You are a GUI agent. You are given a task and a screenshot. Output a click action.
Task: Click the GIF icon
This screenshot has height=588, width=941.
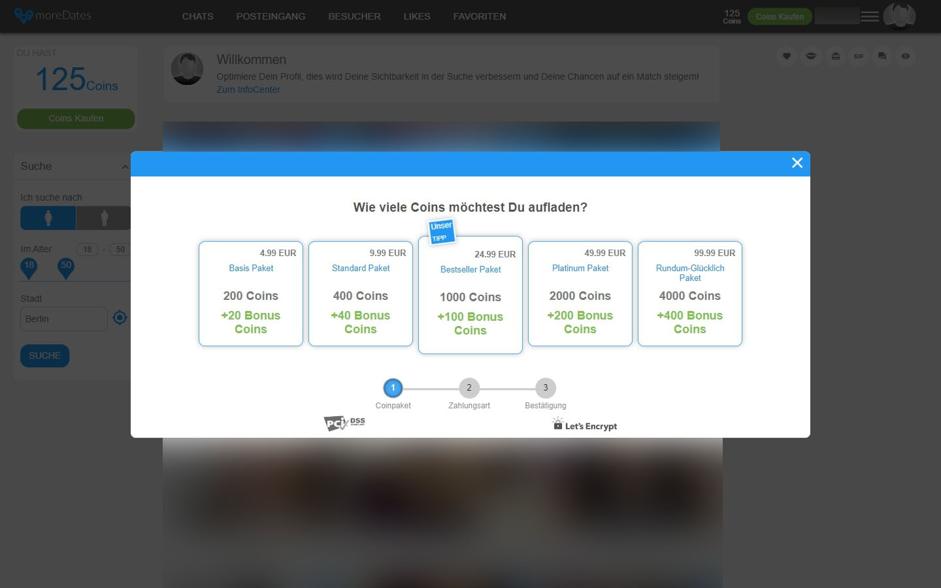[x=859, y=56]
